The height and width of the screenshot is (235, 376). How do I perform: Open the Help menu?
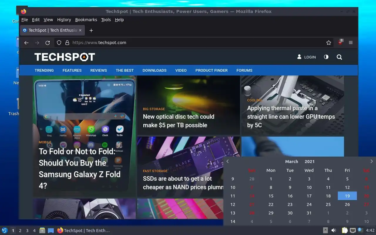pos(119,20)
